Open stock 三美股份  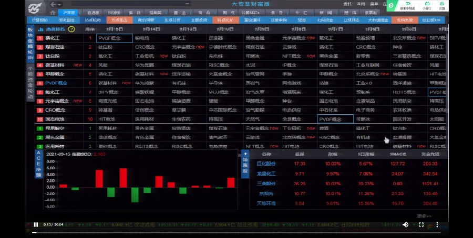pyautogui.click(x=266, y=183)
